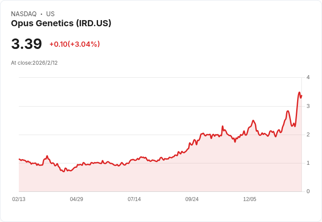The height and width of the screenshot is (222, 322).
Task: Select the 09/24 date on x-axis
Action: pos(192,199)
